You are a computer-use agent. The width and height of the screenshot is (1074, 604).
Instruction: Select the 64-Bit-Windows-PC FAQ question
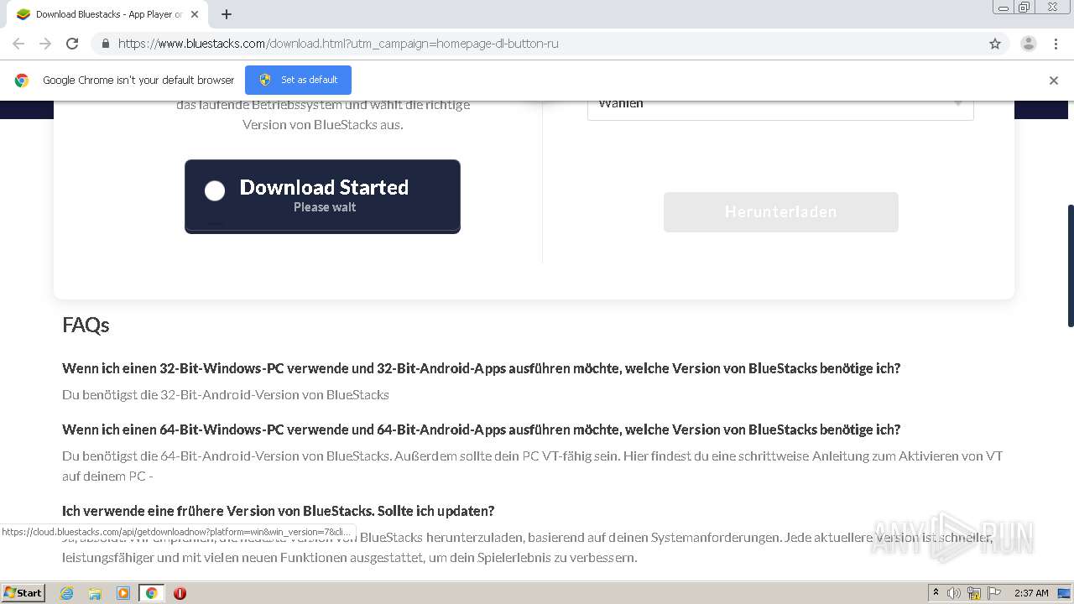click(481, 430)
